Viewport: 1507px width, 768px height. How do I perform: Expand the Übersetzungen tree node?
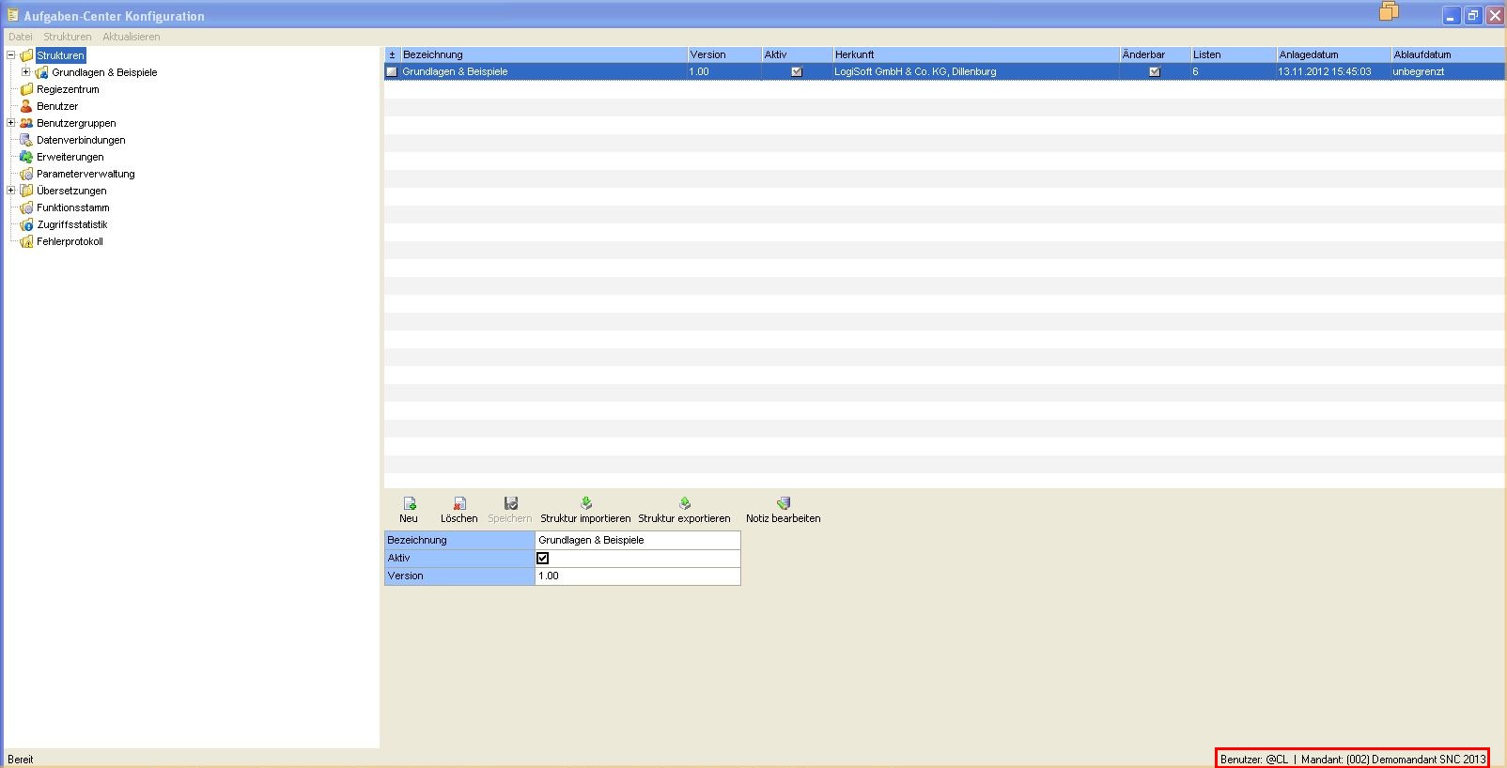(11, 191)
